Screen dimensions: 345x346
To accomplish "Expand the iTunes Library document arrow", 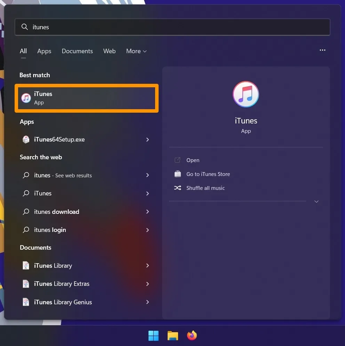I will [147, 265].
